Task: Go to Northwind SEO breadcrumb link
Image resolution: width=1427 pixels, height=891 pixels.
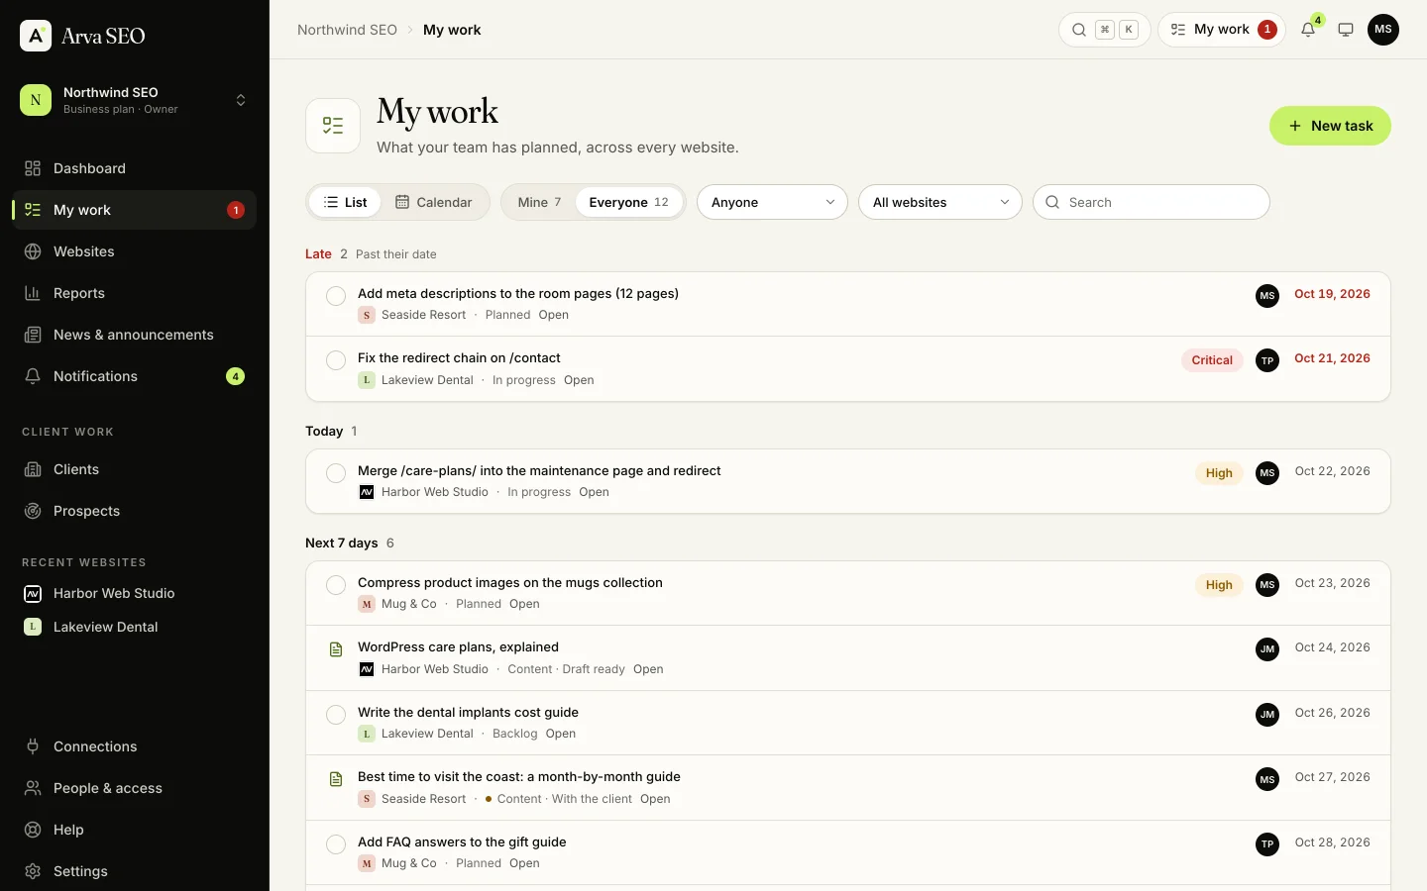Action: [347, 30]
